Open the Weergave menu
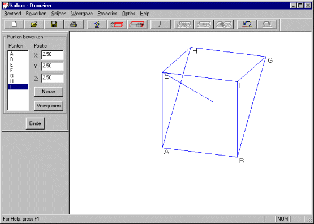 [x=82, y=14]
